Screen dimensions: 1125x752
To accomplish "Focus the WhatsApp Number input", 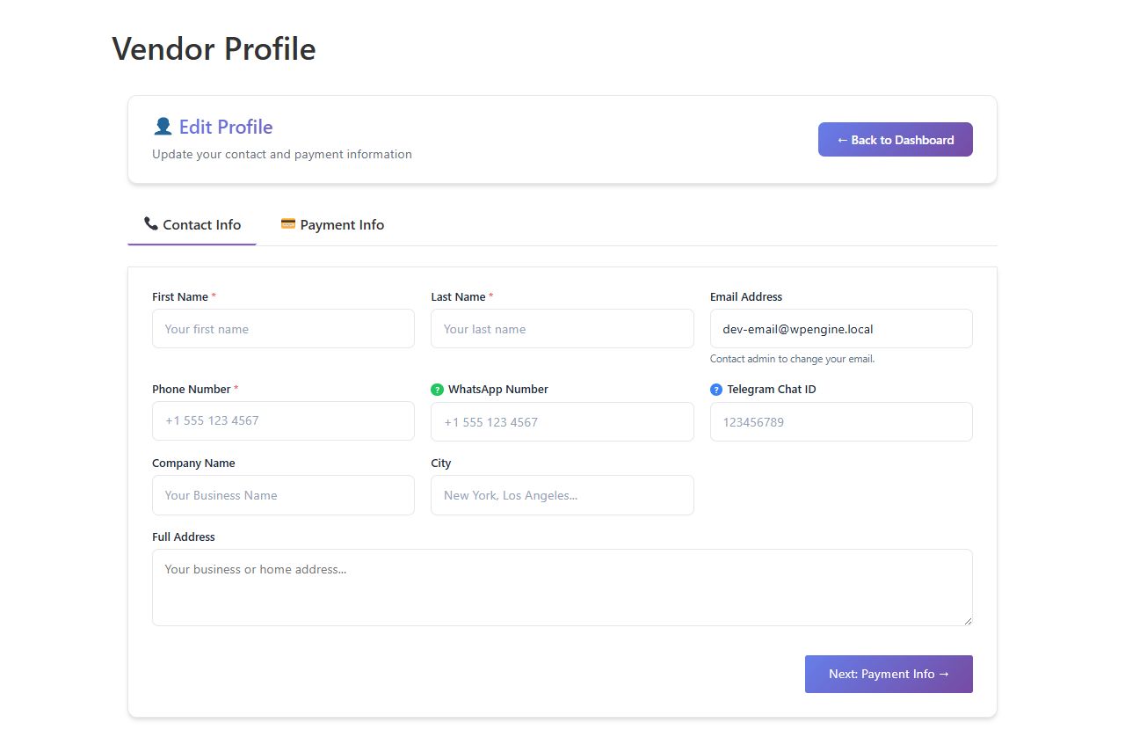I will pos(562,422).
